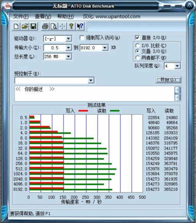Click write value 22854 in results

(x=154, y=118)
